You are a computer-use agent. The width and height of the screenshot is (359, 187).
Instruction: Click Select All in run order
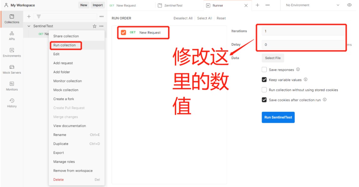point(204,18)
